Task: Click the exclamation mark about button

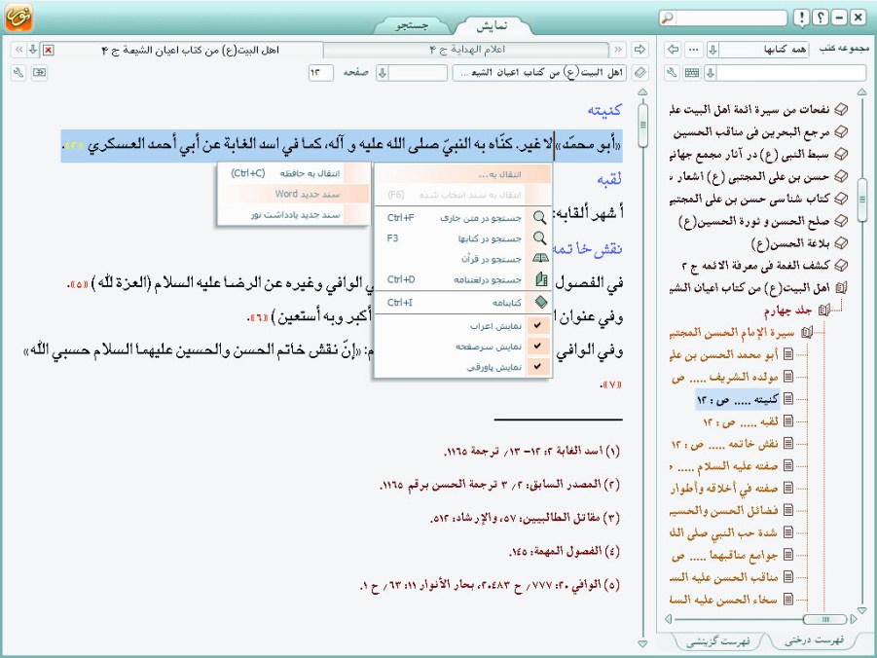Action: pos(801,18)
